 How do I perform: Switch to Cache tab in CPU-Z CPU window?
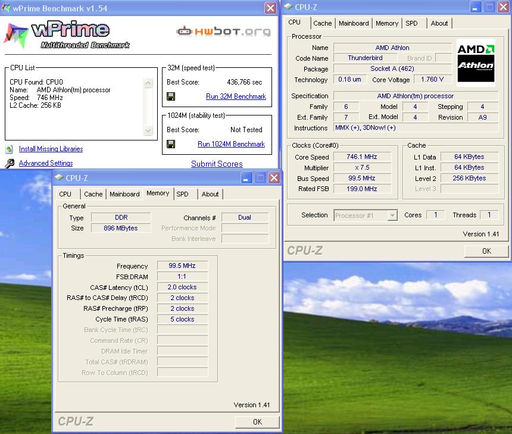point(322,23)
